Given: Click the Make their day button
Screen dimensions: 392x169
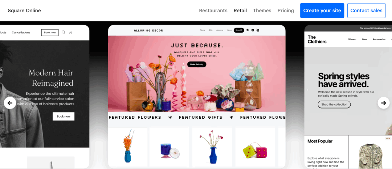Looking at the screenshot, I should click(x=197, y=64).
